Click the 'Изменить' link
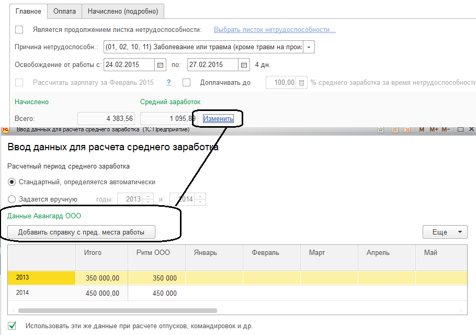 pos(218,118)
